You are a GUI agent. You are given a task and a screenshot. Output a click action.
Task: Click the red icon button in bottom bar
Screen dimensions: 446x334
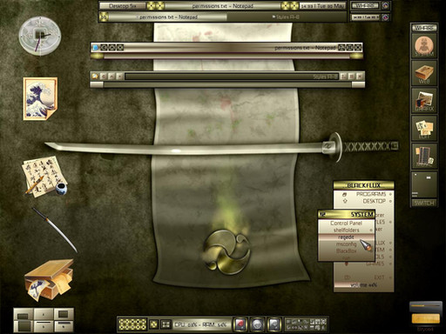click(240, 324)
